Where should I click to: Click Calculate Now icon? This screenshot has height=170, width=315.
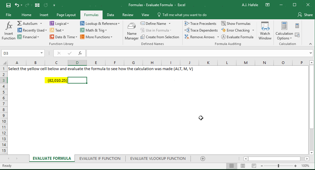tap(297, 26)
